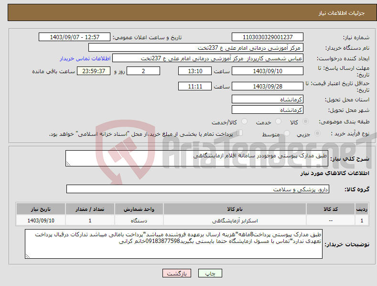Image resolution: width=377 pixels, height=286 pixels.
Task: Click the unit cell دستگاه
Action: tap(139, 220)
